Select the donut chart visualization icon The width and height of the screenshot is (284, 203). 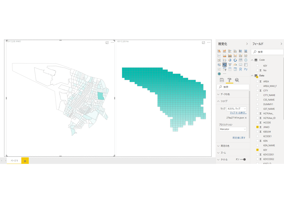(235, 60)
